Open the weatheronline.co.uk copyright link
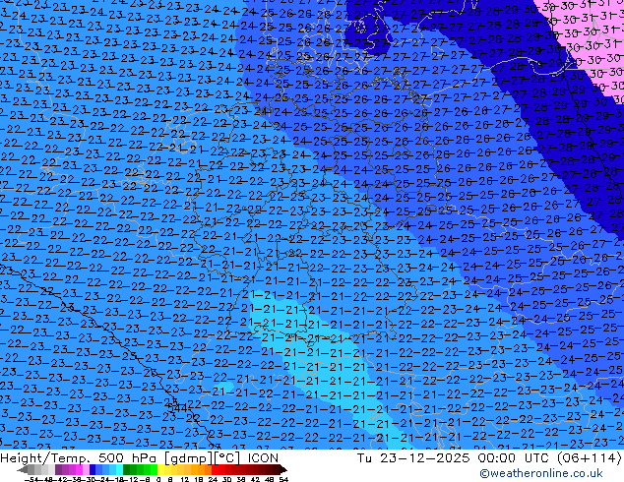Viewport: 624px width, 482px height. click(x=541, y=473)
